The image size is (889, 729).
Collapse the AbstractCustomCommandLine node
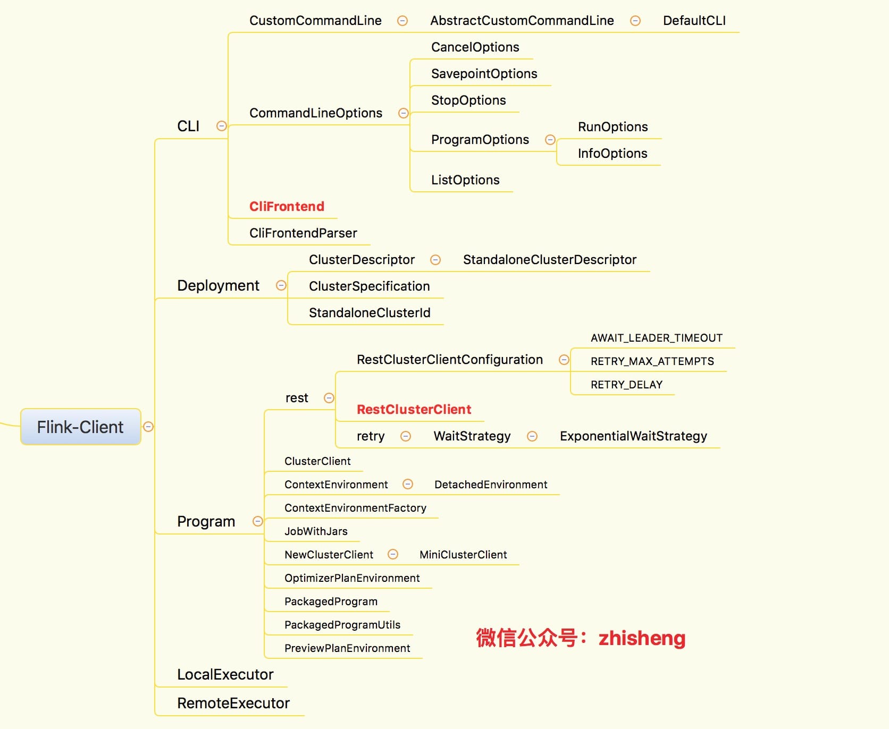tap(635, 21)
